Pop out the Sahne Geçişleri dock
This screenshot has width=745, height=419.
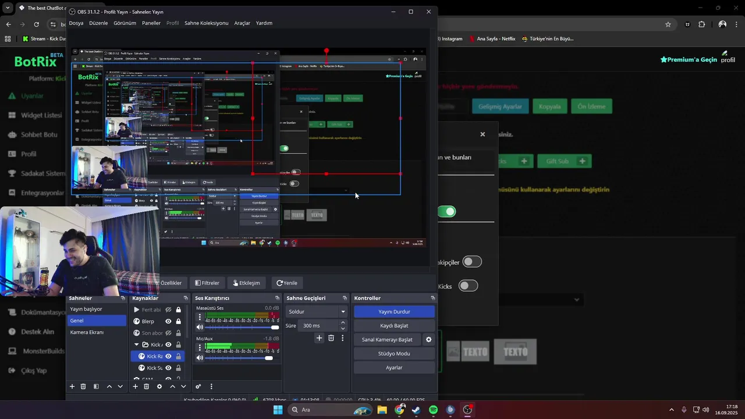click(345, 298)
